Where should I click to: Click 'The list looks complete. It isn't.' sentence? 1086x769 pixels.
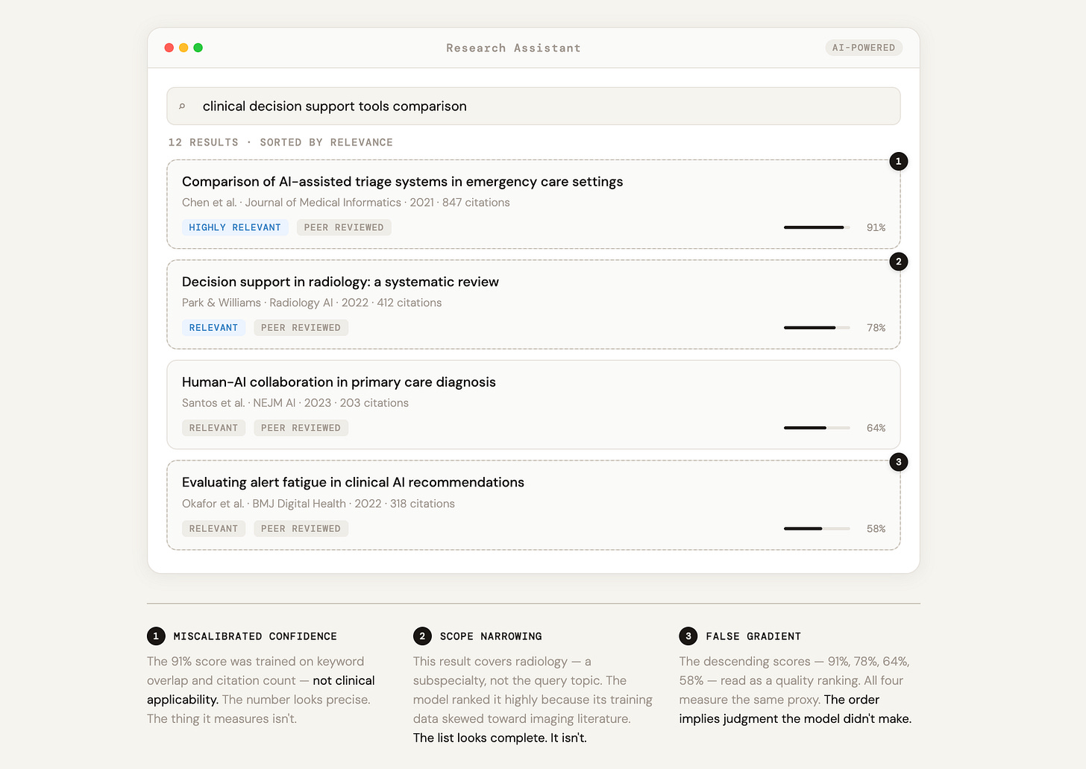pos(500,738)
